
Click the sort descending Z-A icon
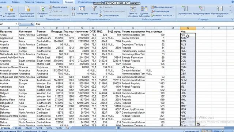pos(73,14)
